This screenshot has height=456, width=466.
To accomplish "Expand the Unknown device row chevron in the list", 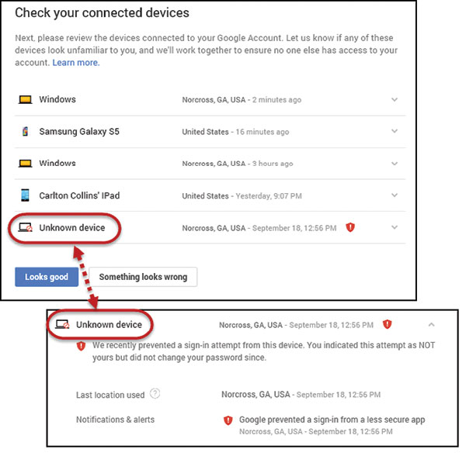I will tap(395, 228).
